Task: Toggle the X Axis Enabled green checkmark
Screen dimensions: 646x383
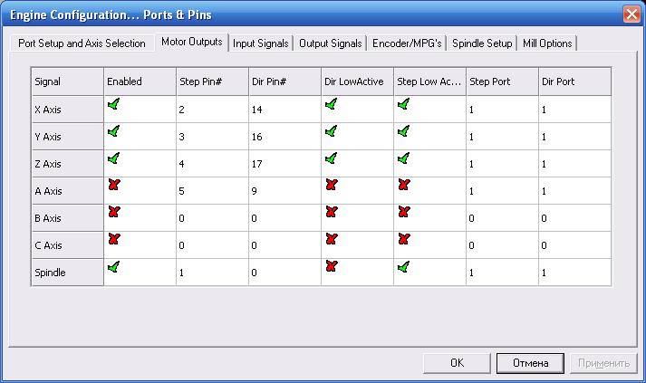Action: pyautogui.click(x=113, y=104)
